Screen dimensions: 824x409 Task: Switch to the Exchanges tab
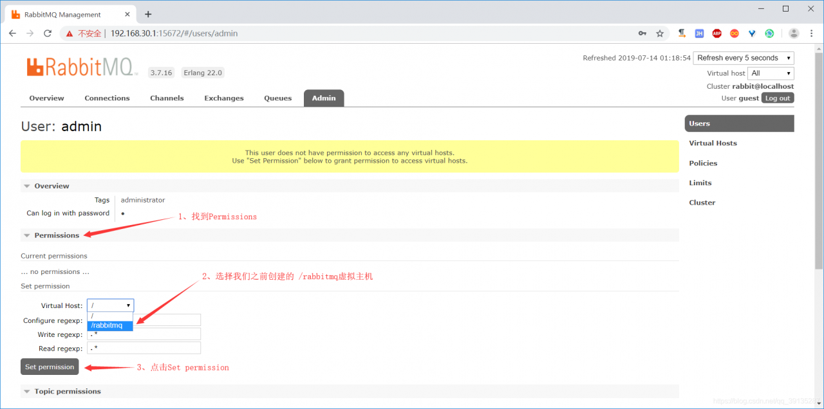pos(224,98)
